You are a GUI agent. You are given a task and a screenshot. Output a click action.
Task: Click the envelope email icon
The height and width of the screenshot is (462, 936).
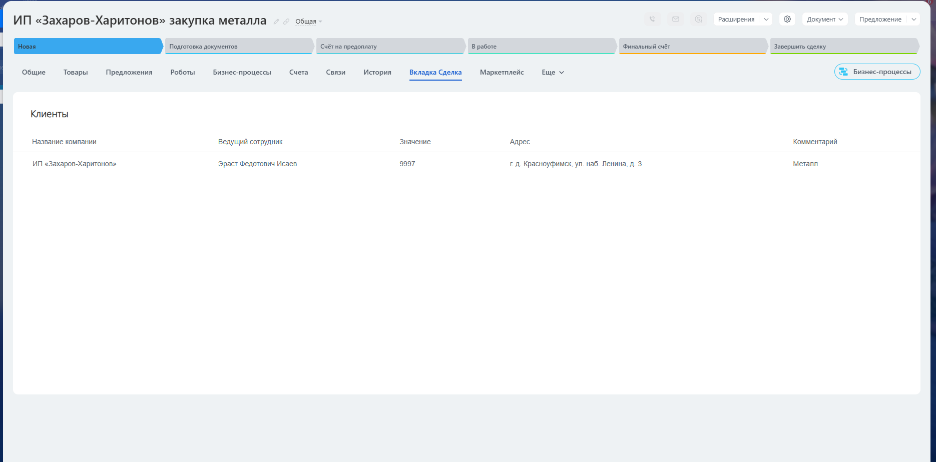point(676,20)
